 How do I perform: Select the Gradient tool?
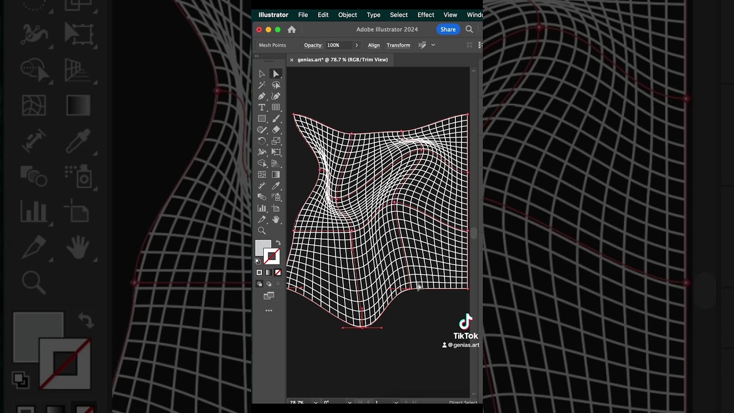point(276,174)
